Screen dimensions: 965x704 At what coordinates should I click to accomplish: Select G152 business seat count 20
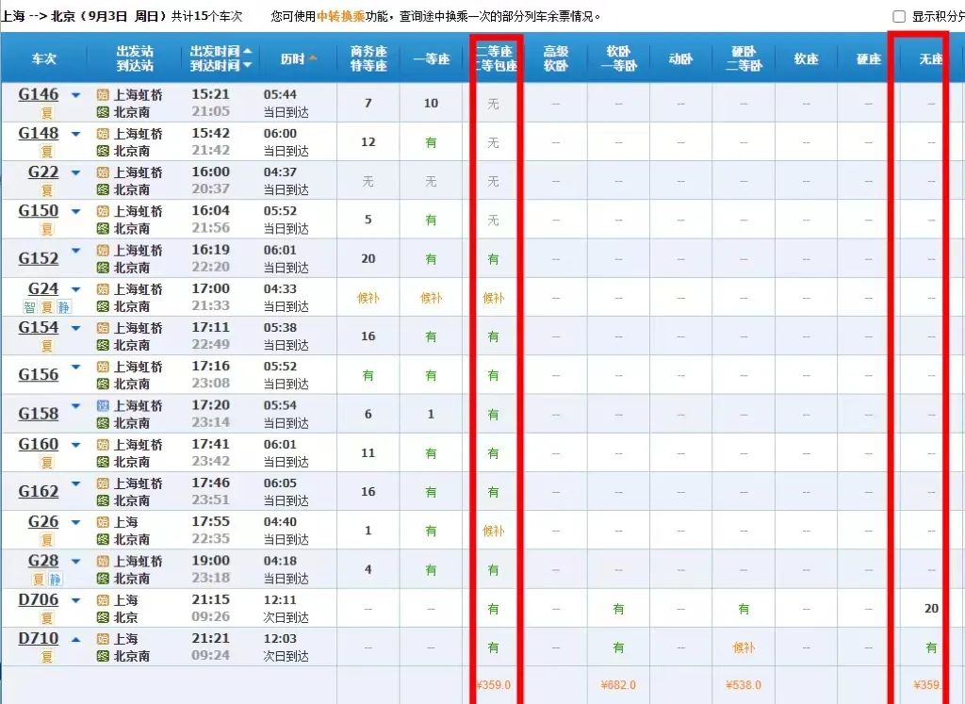coord(368,259)
